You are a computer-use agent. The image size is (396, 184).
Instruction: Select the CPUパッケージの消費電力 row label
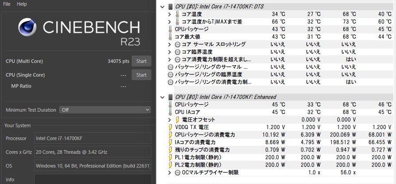[x=205, y=135]
